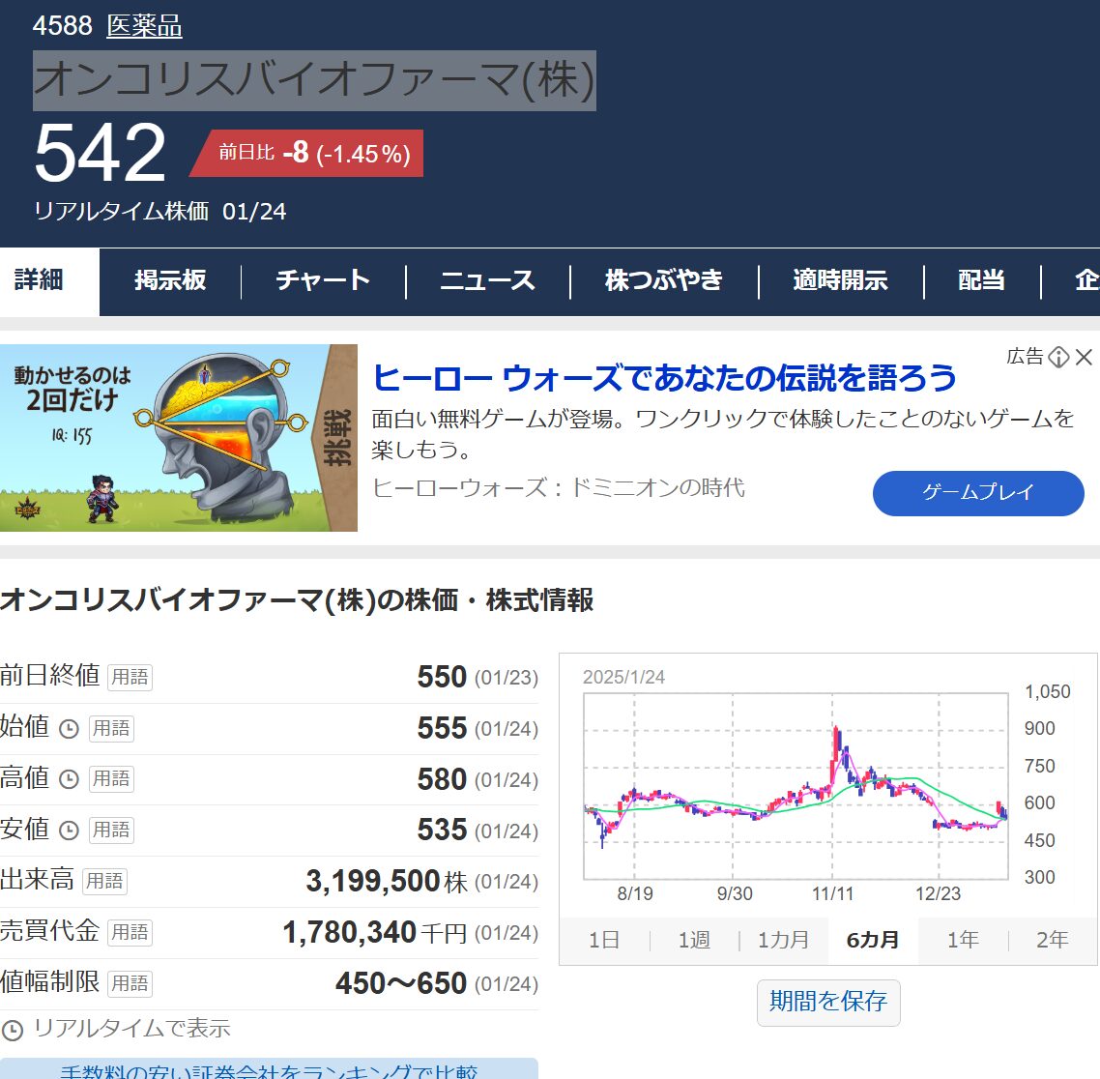Open the 用語 glossary for 前日終値
This screenshot has height=1079, width=1100.
pyautogui.click(x=130, y=677)
